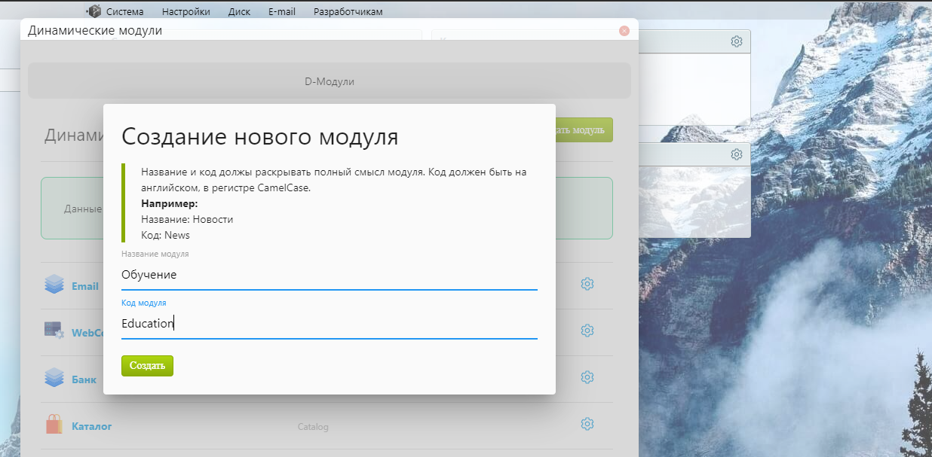The image size is (932, 457).
Task: Open the Диск menu
Action: pos(239,11)
